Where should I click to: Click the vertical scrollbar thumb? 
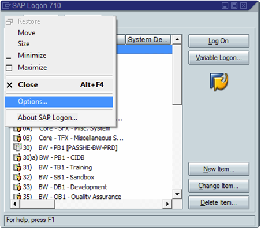pyautogui.click(x=177, y=75)
